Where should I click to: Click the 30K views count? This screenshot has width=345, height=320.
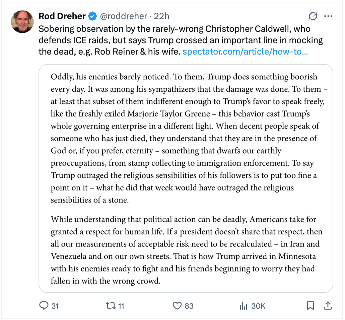[258, 306]
